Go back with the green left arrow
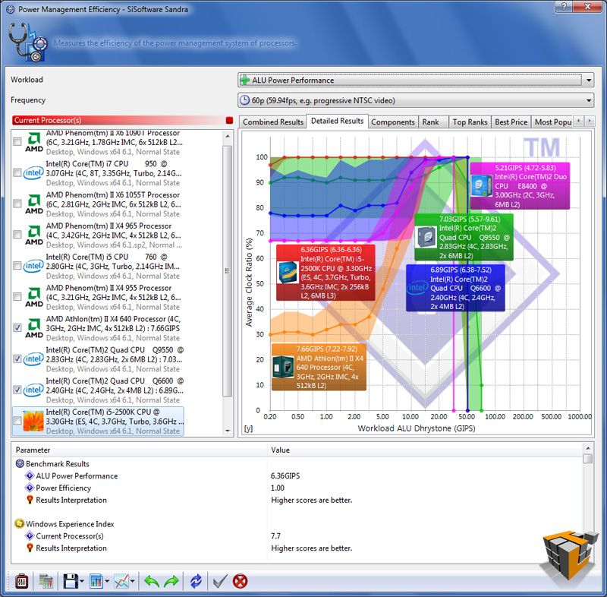This screenshot has width=607, height=597. tap(151, 581)
